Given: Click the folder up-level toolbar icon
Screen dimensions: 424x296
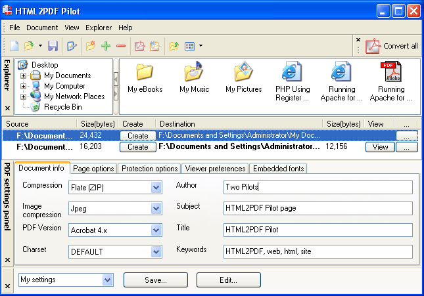Looking at the screenshot, I should (x=174, y=46).
